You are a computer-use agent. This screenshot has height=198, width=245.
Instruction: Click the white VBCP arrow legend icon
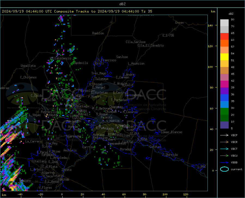point(224,135)
